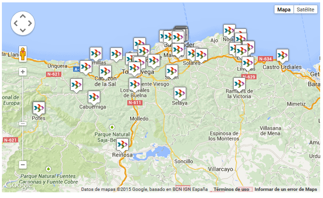Open the marker west of Cabuérniga near N-621
This screenshot has height=198, width=323.
tap(76, 85)
